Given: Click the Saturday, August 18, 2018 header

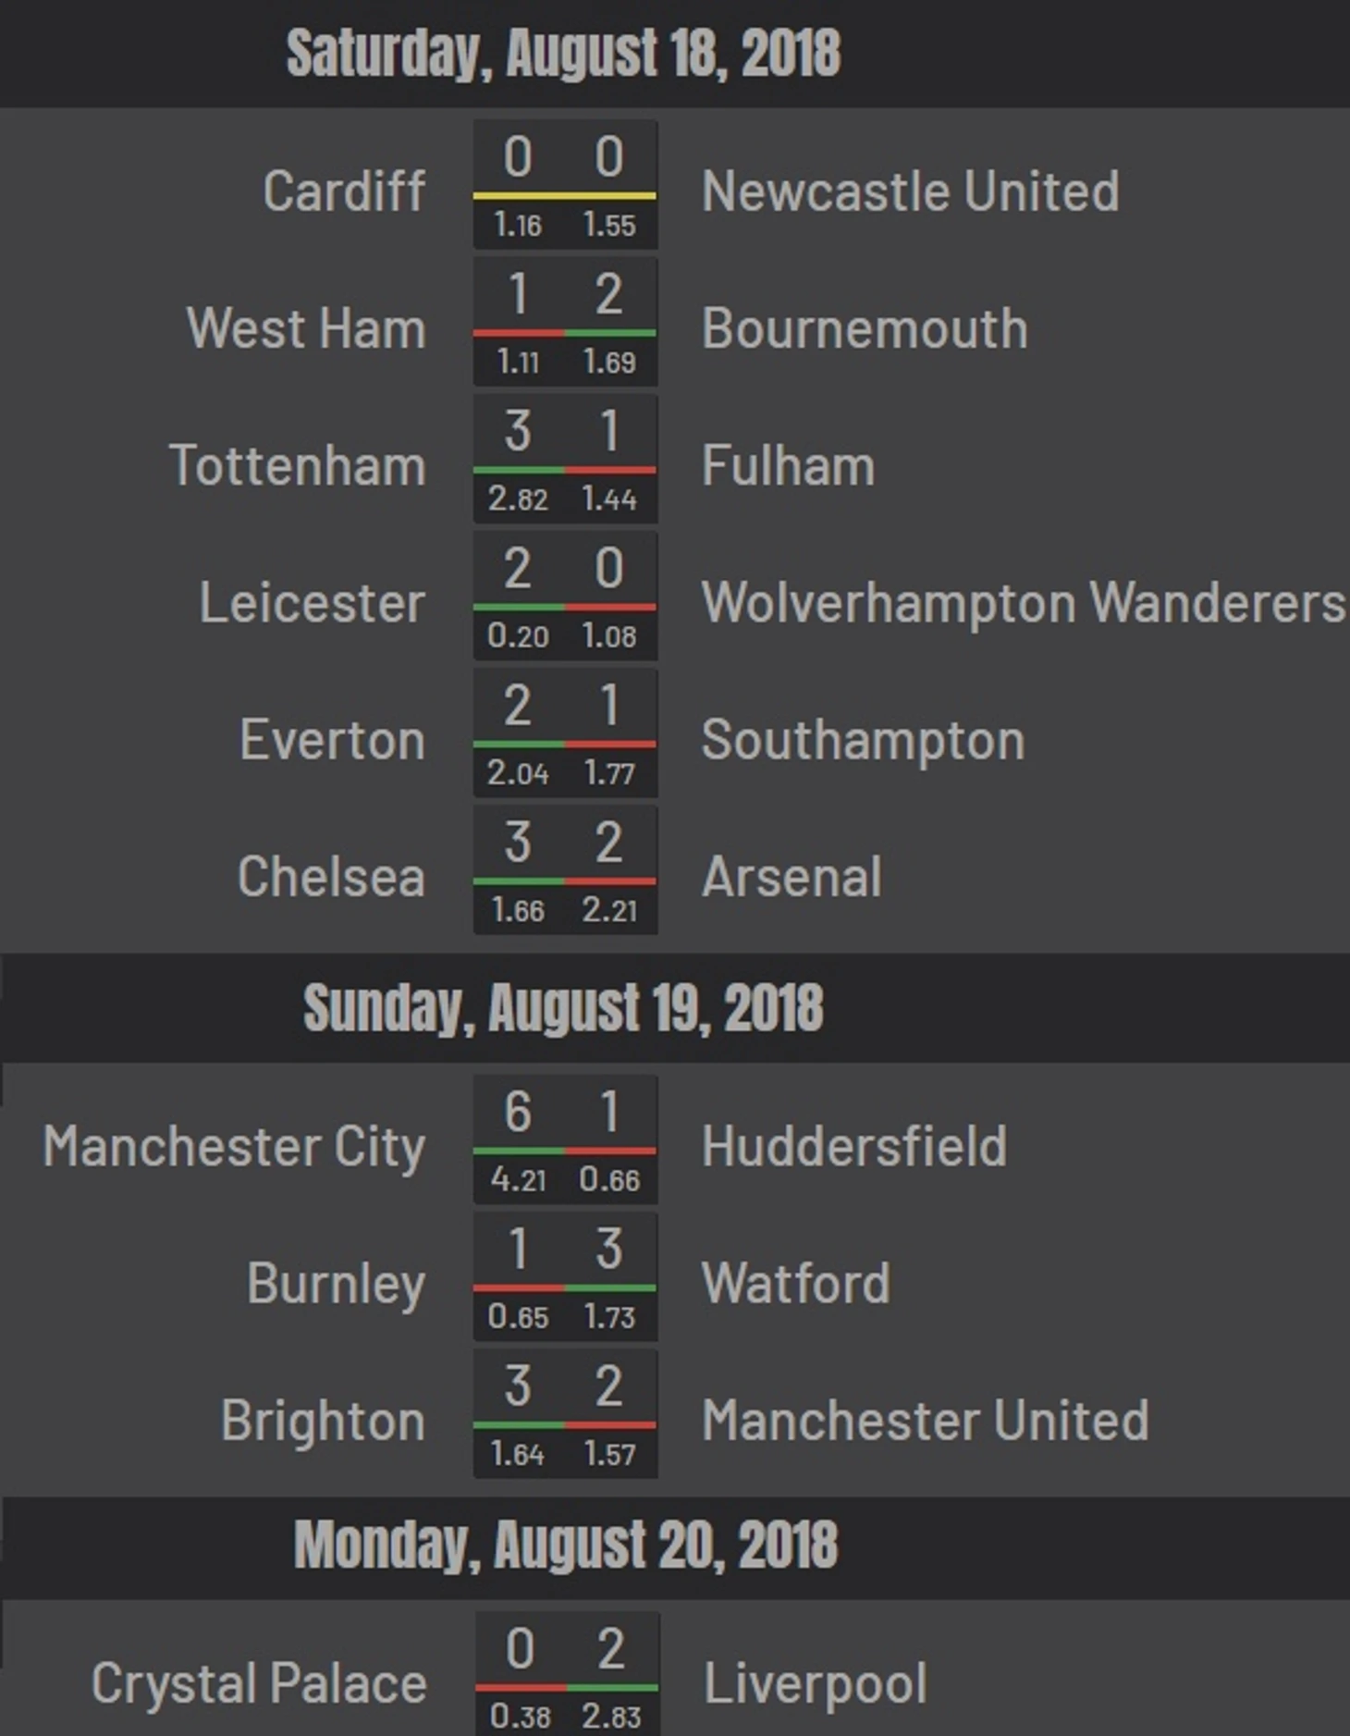Looking at the screenshot, I should tap(563, 54).
